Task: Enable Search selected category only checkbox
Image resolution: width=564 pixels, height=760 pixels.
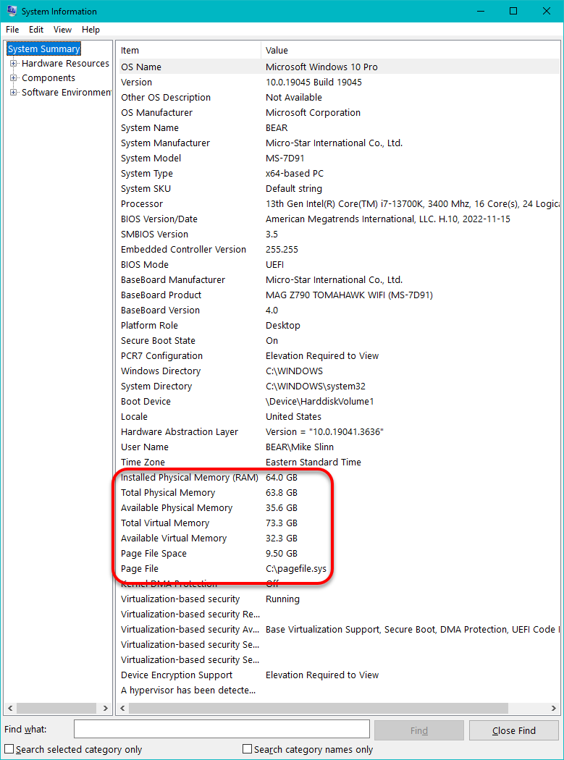Action: point(9,749)
